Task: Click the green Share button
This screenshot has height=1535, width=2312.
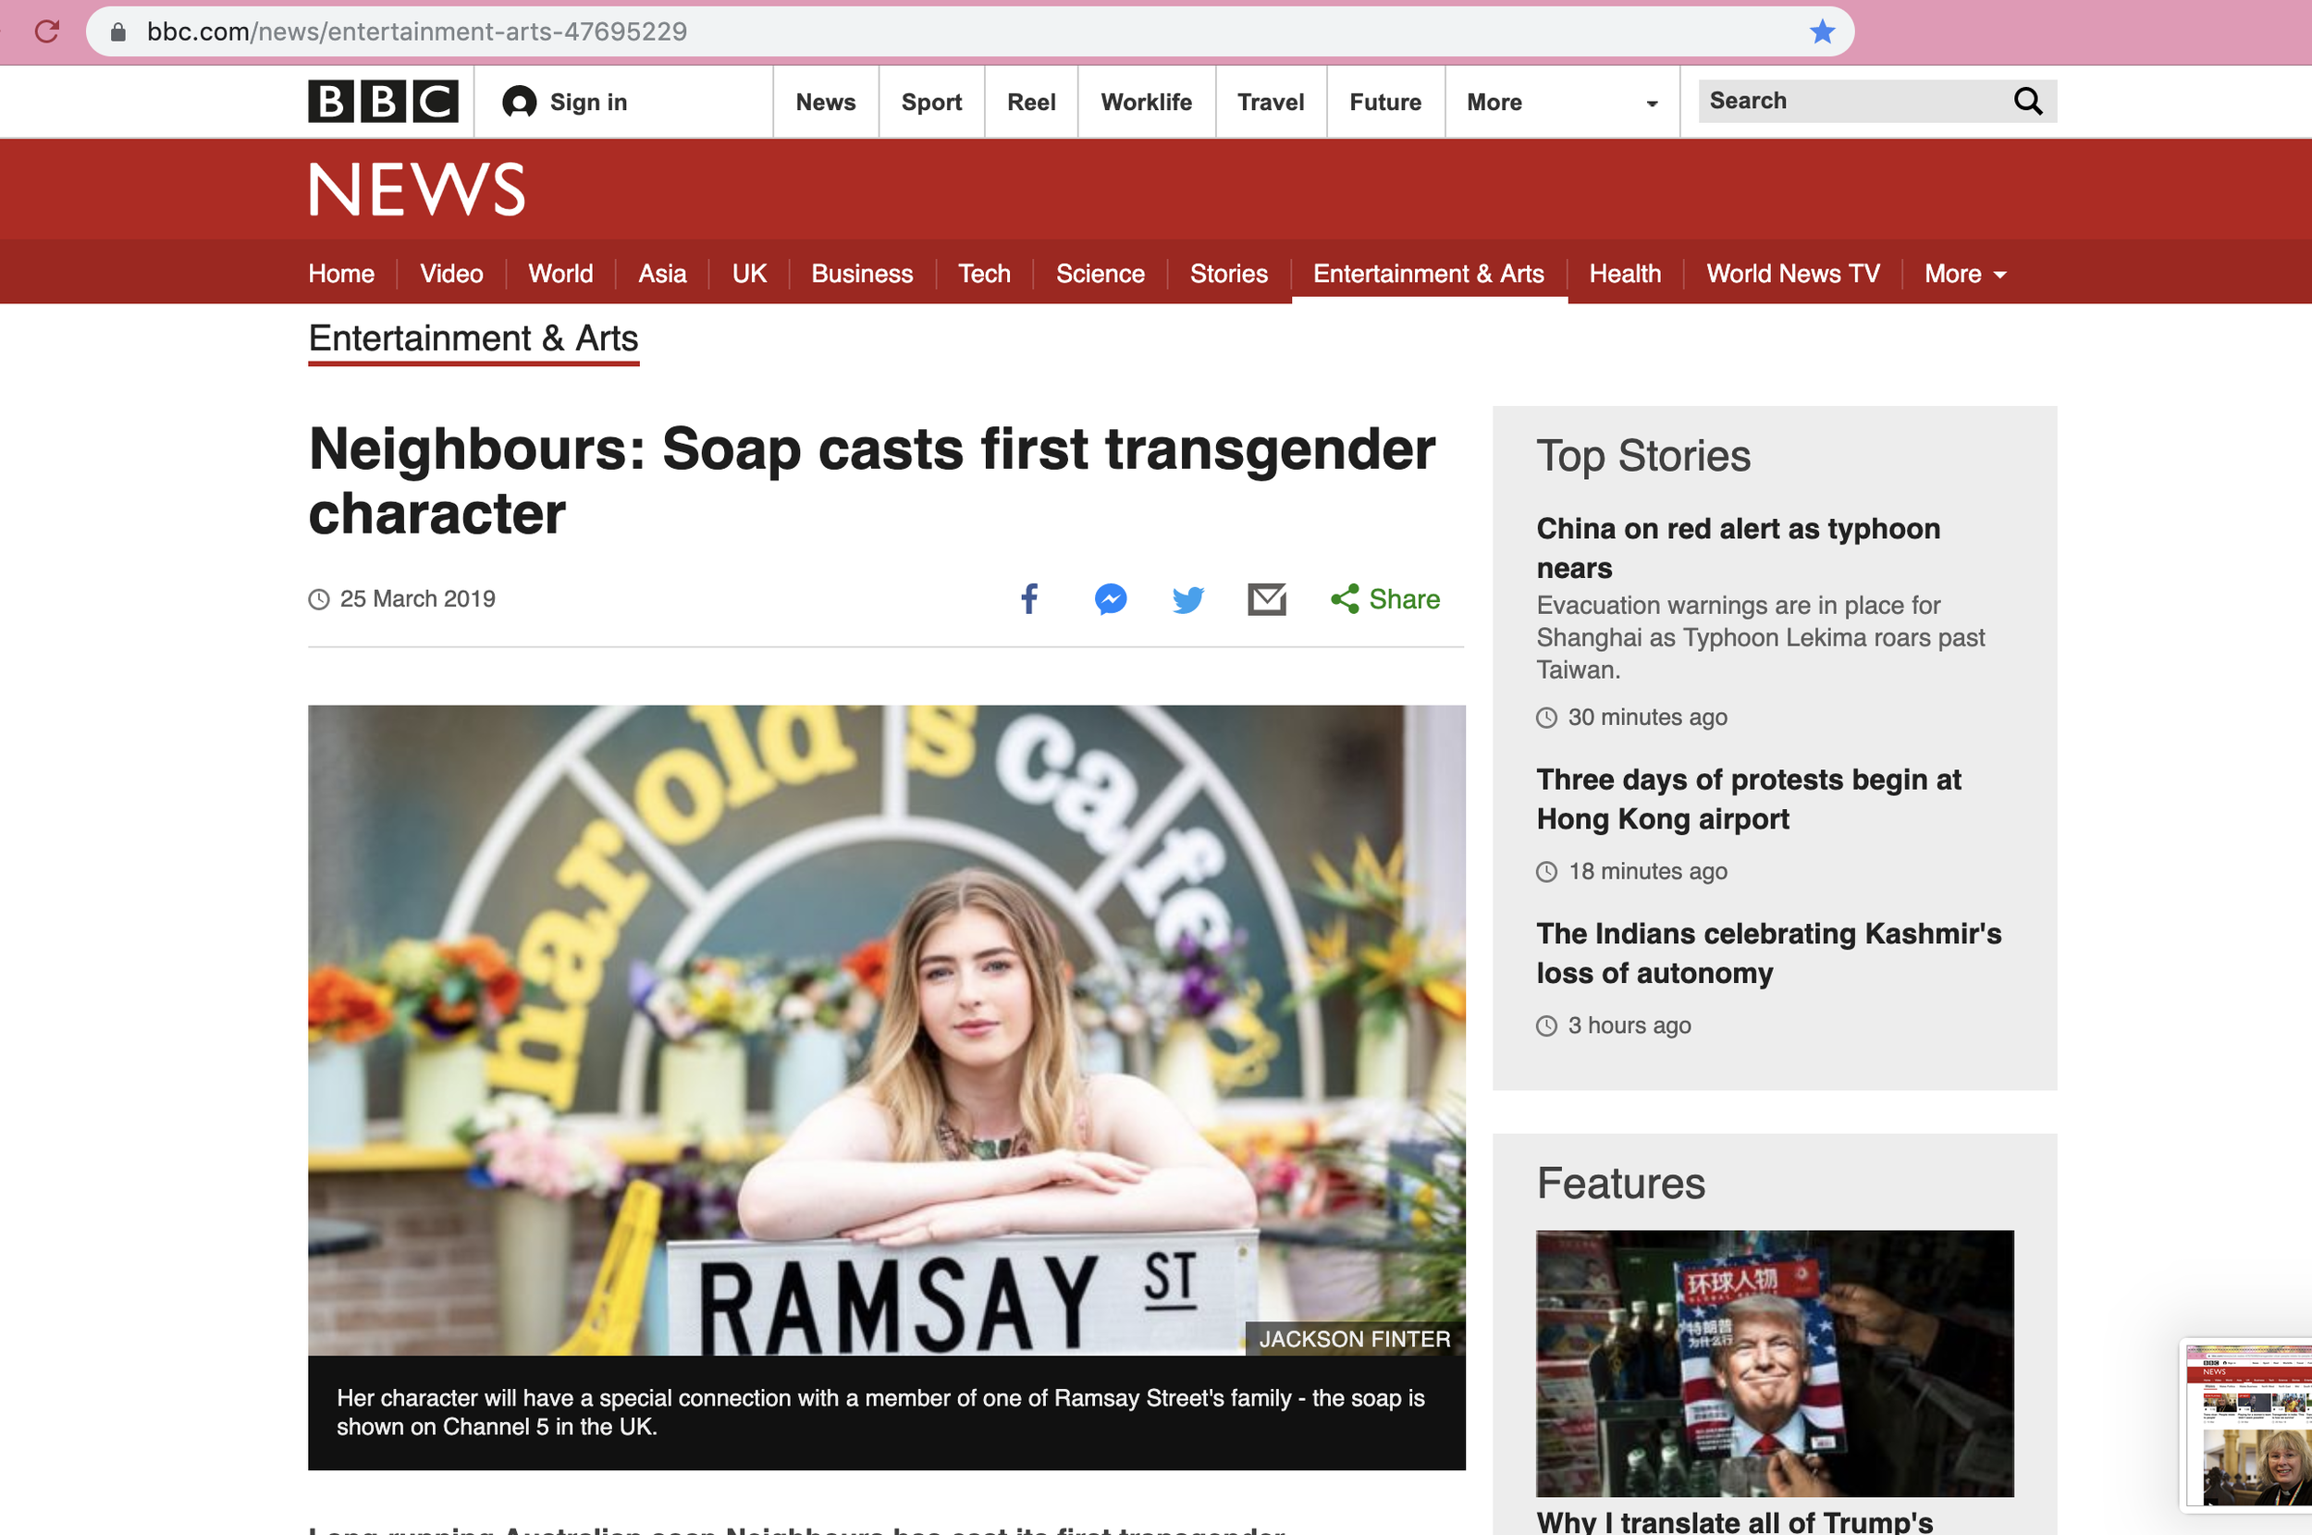Action: [1385, 598]
